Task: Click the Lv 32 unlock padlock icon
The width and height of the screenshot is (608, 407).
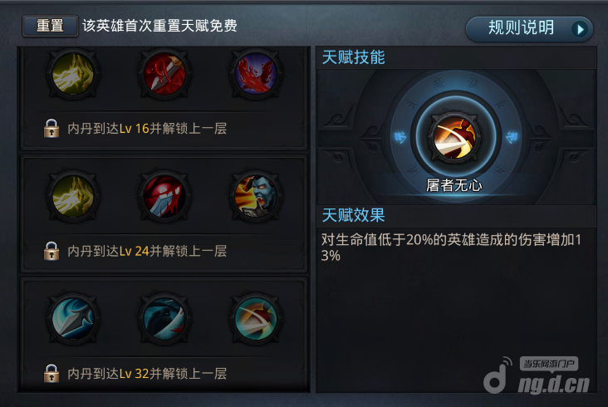Action: [x=51, y=373]
